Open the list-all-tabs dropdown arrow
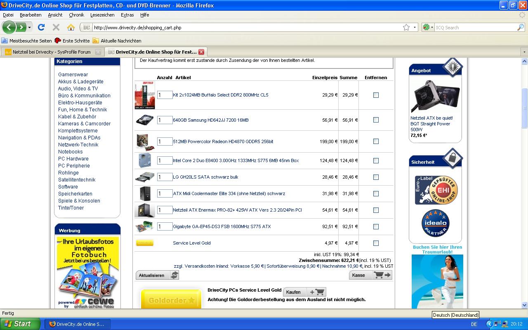Viewport: 528px width, 330px height. pos(524,52)
